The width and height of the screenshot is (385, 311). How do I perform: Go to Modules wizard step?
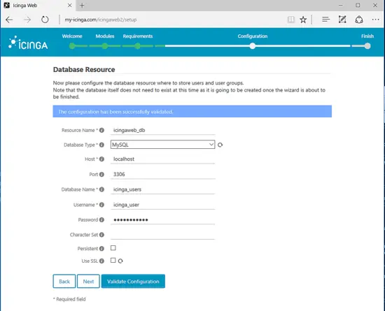point(105,36)
